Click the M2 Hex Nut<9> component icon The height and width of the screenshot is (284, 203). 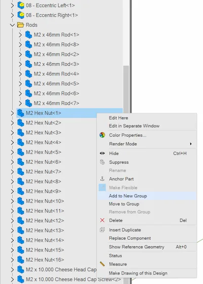click(x=20, y=191)
